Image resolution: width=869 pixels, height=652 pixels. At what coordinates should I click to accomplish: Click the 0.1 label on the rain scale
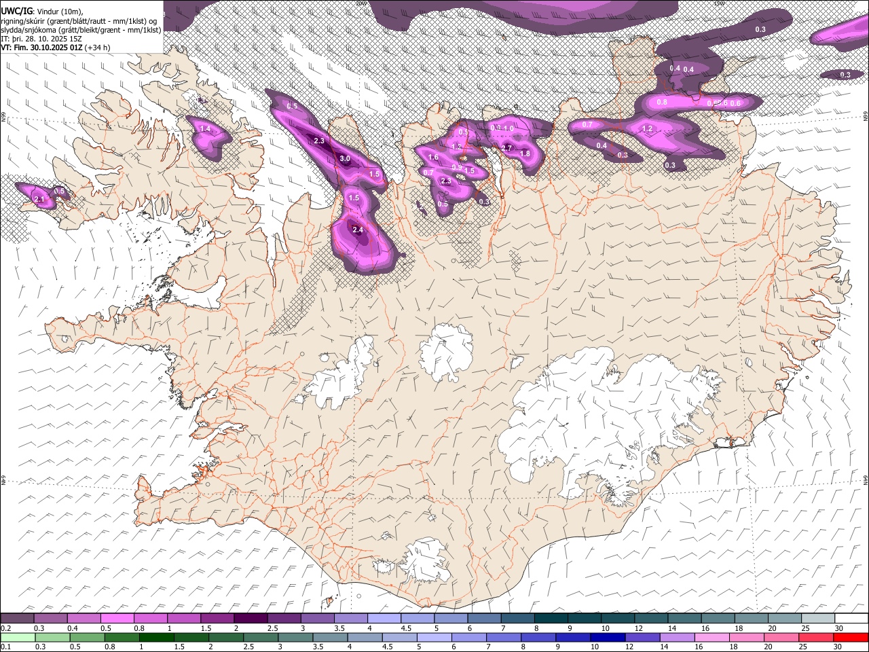click(5, 647)
